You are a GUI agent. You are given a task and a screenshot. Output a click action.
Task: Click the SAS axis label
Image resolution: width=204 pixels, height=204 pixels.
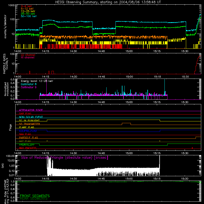coord(3,166)
